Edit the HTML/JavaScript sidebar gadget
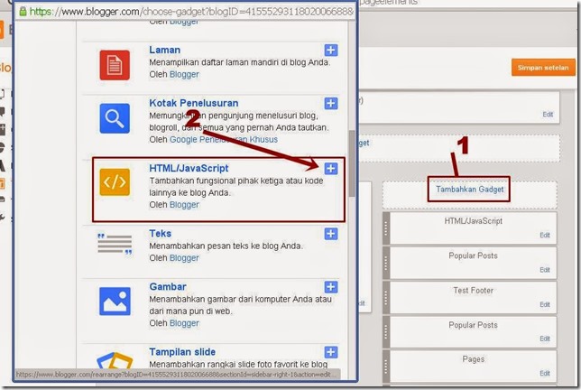Image resolution: width=581 pixels, height=390 pixels. (x=545, y=235)
